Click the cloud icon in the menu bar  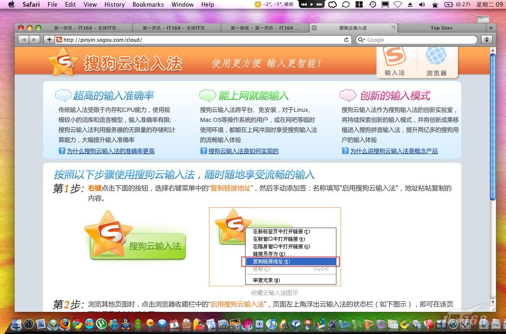(x=333, y=5)
